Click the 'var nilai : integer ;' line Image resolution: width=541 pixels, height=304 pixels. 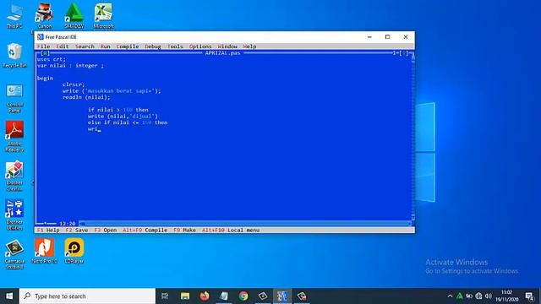[x=70, y=66]
